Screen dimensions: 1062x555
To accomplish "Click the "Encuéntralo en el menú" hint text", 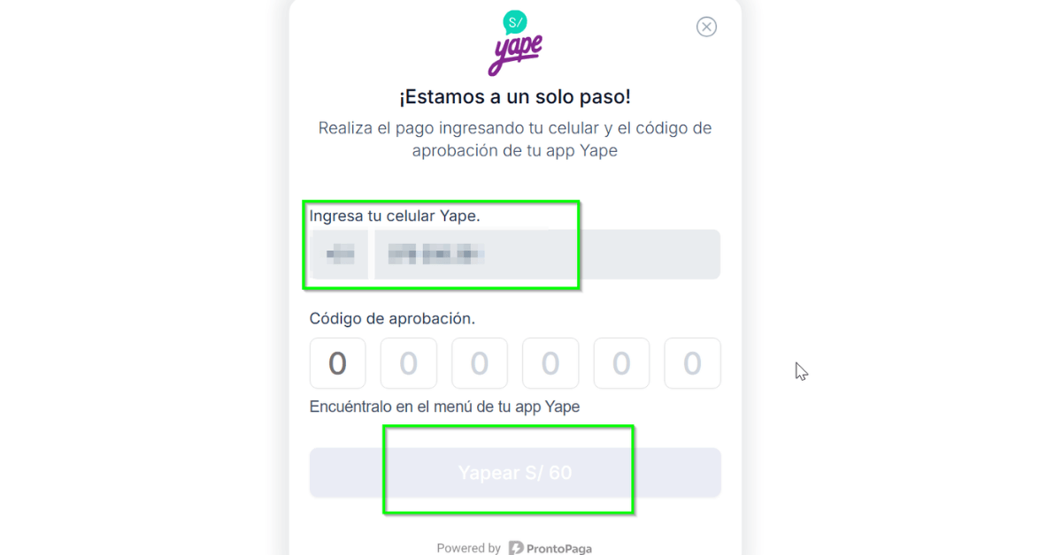I will point(444,407).
